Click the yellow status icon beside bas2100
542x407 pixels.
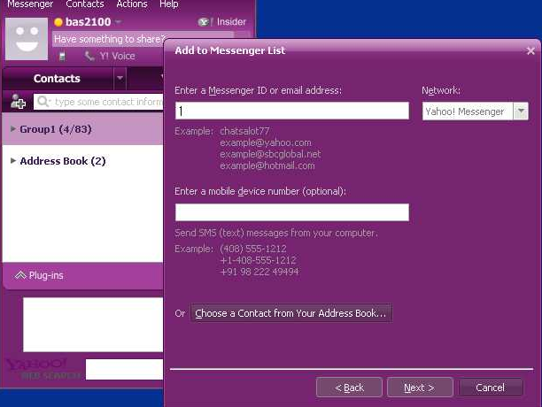(58, 22)
